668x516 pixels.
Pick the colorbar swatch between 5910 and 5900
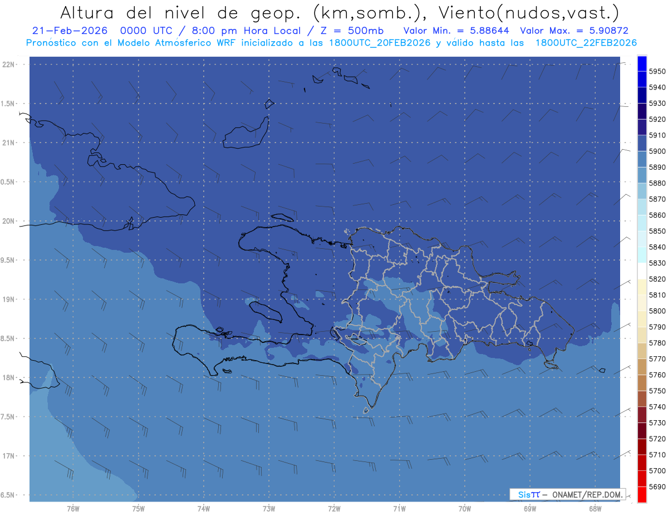point(642,143)
